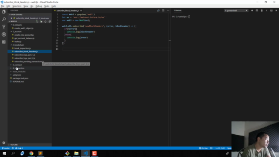Open subscribe_logs_part_1.js file
This screenshot has width=279, height=157.
(25, 55)
